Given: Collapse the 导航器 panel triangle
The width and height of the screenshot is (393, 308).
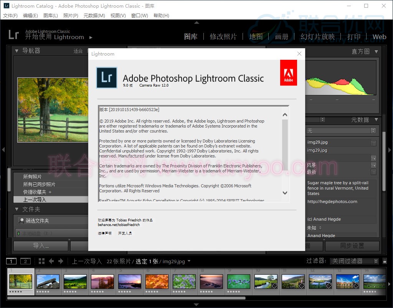Looking at the screenshot, I should click(17, 51).
